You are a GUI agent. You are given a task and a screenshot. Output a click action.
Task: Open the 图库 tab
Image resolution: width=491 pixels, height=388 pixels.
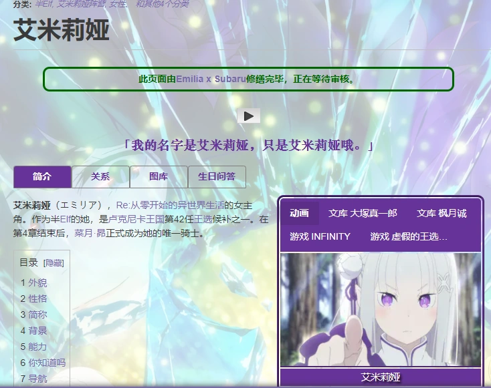point(159,177)
